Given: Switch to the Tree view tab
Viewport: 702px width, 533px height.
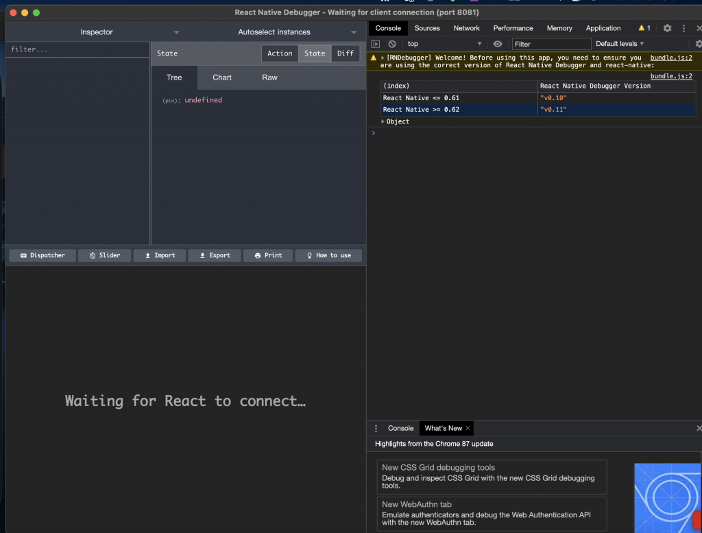Looking at the screenshot, I should pyautogui.click(x=174, y=78).
